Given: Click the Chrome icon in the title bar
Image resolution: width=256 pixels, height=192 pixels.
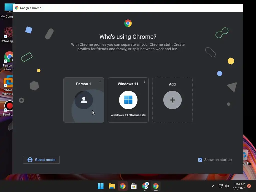Looking at the screenshot, I should 17,8.
